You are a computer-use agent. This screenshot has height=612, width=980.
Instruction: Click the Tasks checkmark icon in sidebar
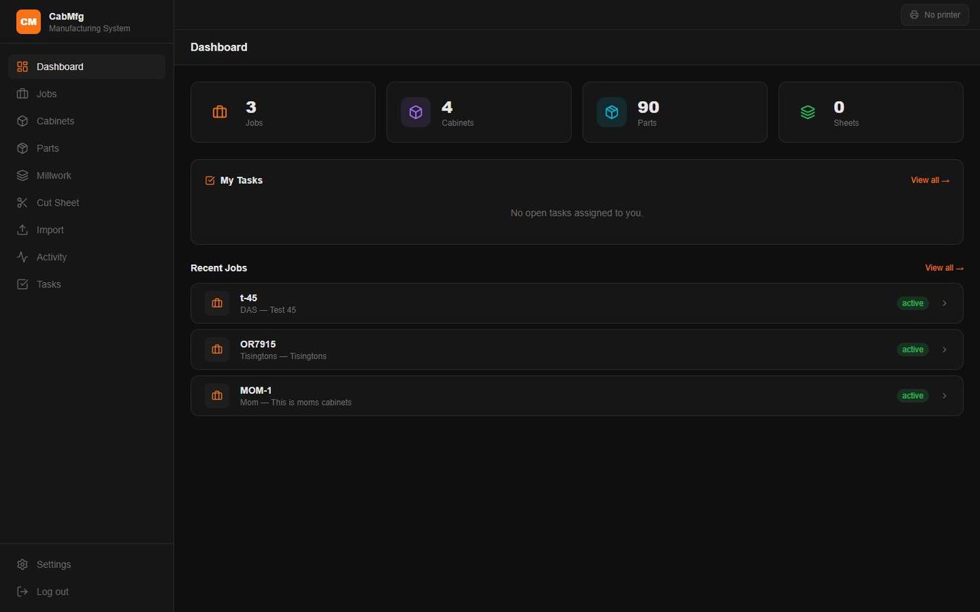click(x=22, y=284)
